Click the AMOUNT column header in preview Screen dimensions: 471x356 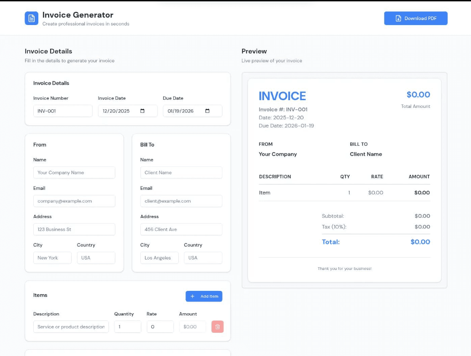click(419, 177)
